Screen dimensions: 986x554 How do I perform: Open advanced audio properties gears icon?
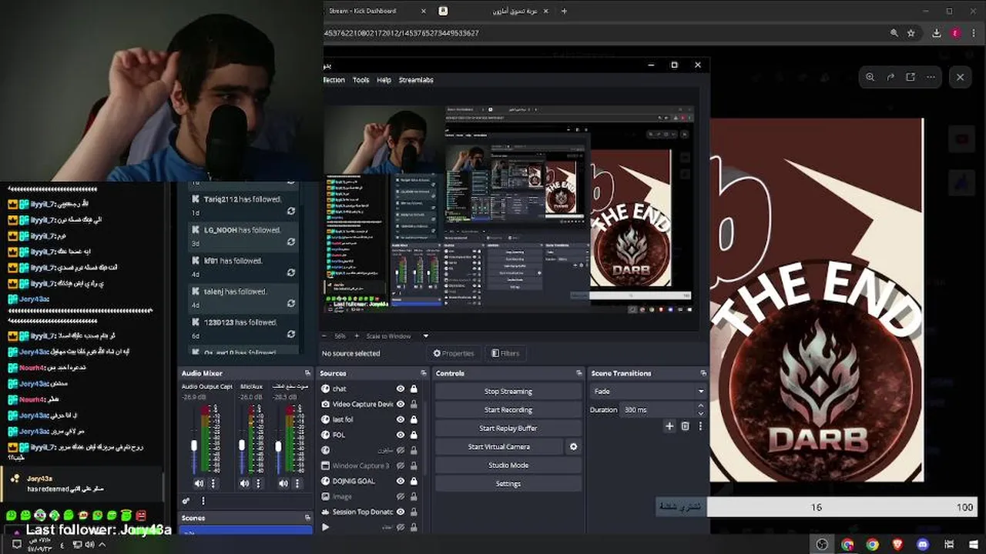coord(186,501)
